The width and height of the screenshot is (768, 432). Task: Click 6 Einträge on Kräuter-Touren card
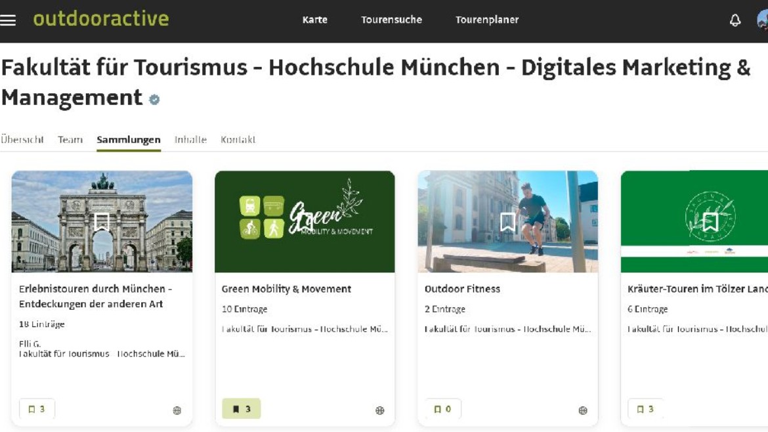pyautogui.click(x=647, y=309)
